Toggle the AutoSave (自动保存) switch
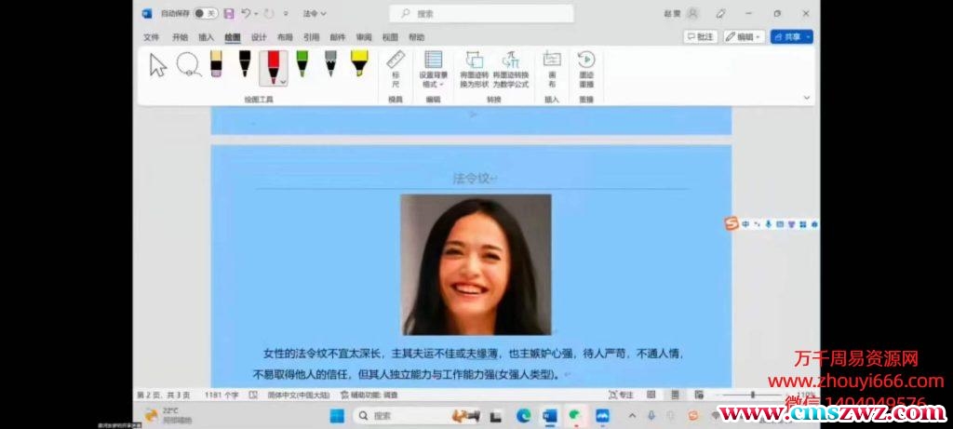953x429 pixels. coord(205,13)
